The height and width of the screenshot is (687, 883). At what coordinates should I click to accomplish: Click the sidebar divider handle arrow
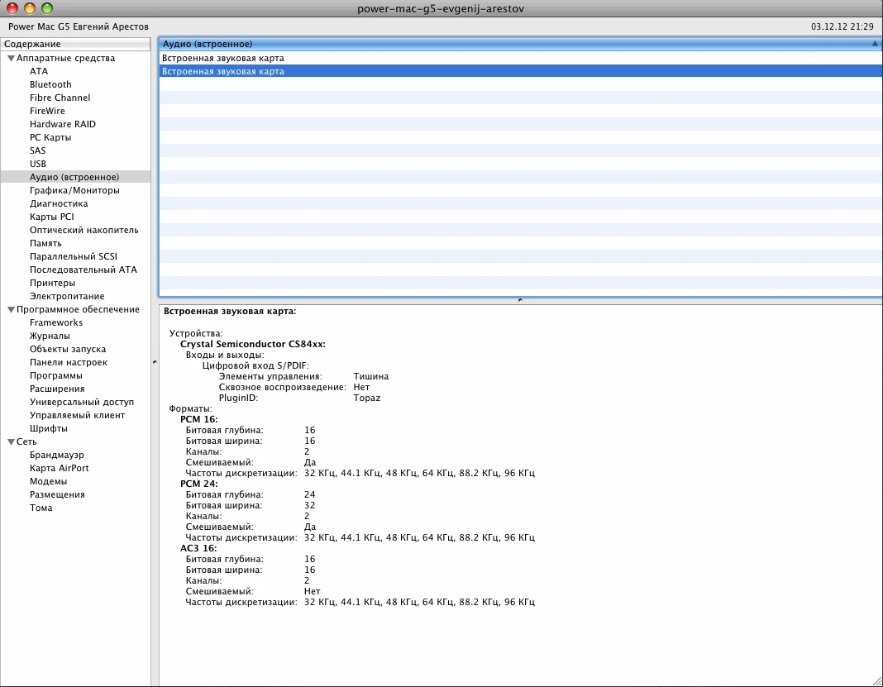155,362
